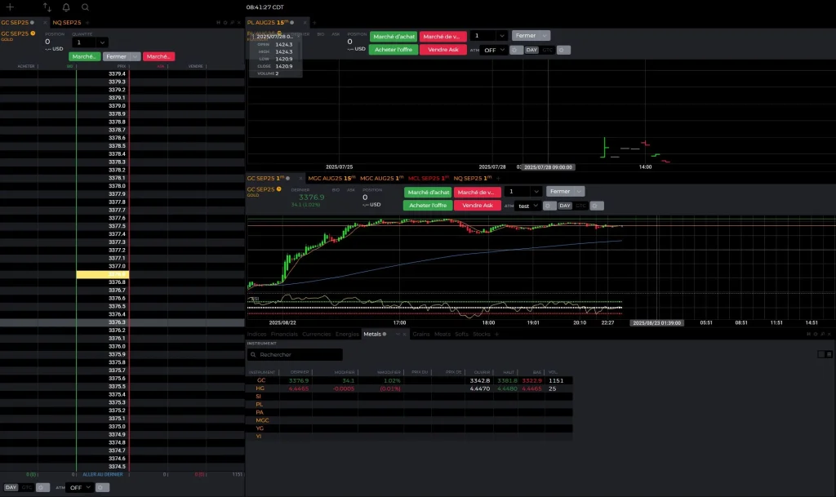Click the Rechercher instrument search field
This screenshot has width=836, height=497.
(296, 355)
